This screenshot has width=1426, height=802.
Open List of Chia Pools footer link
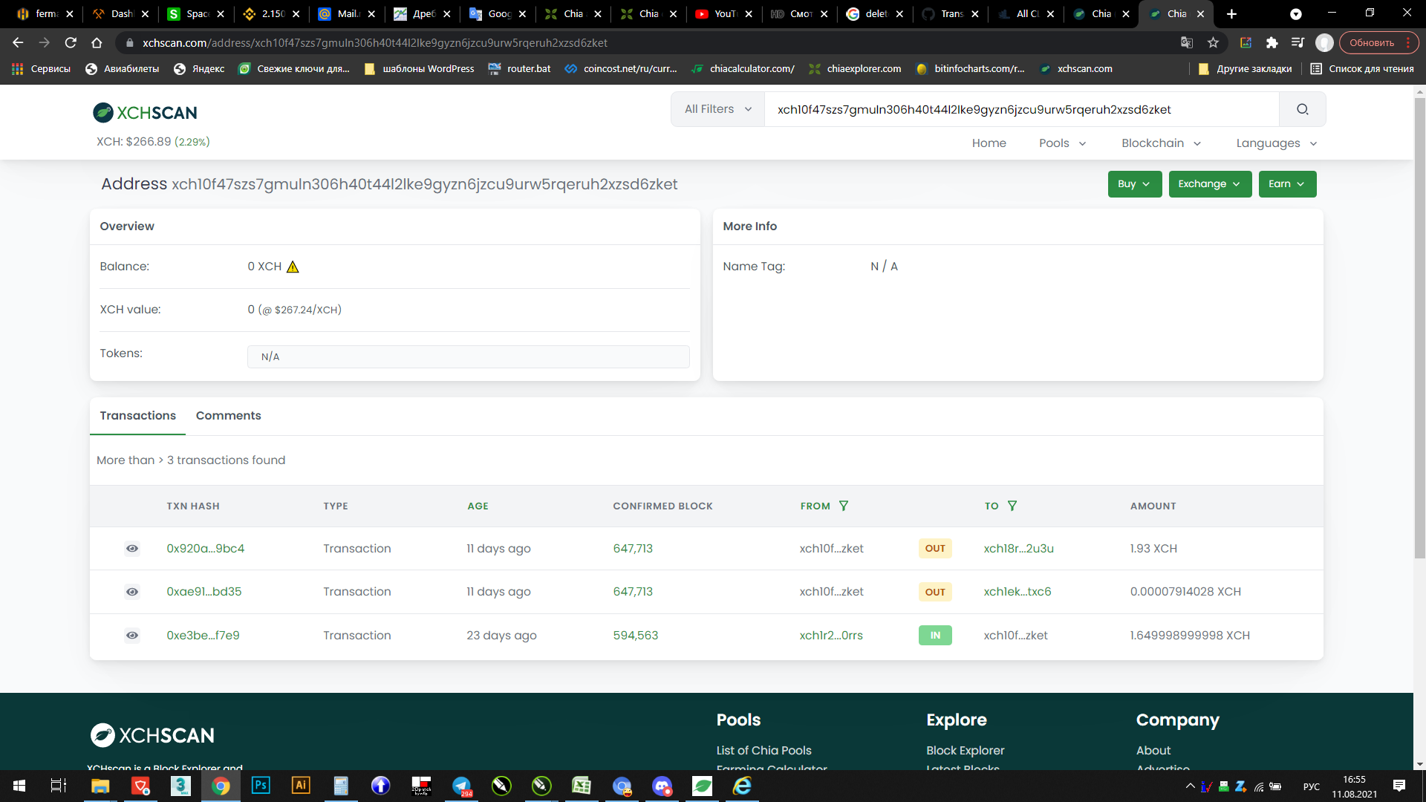(x=764, y=751)
